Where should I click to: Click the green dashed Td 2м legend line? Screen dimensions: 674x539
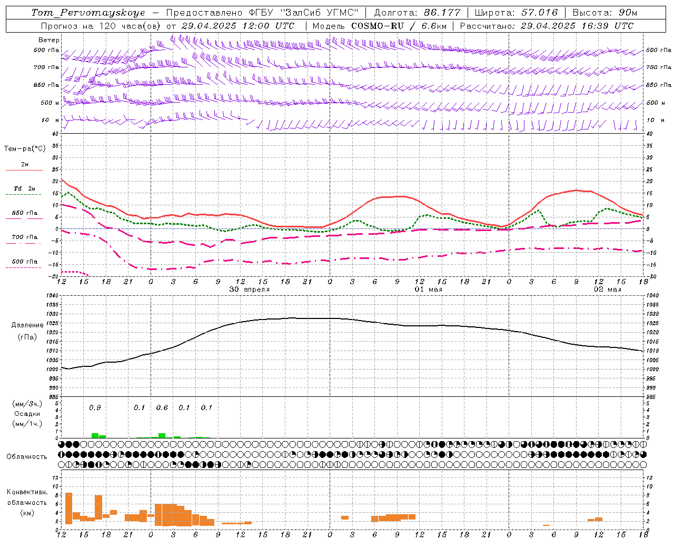tap(24, 195)
